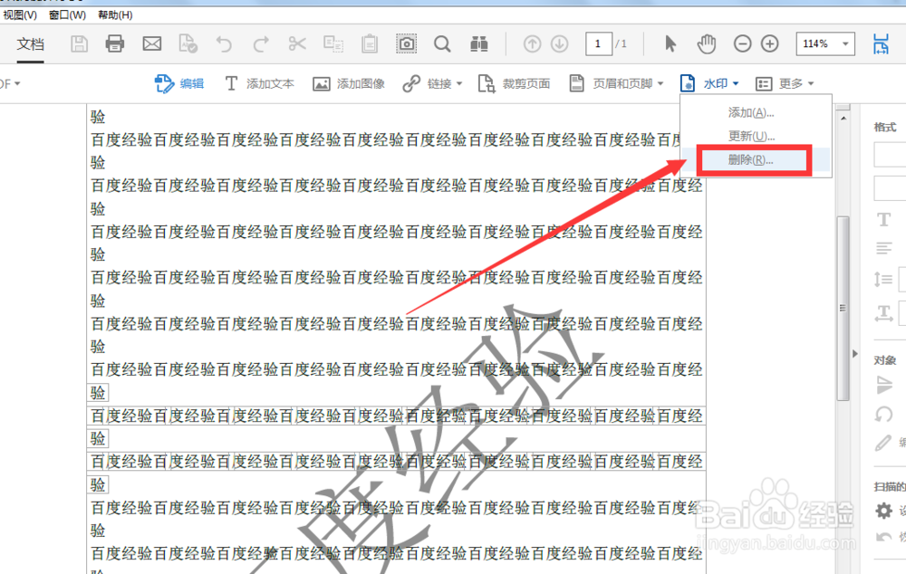Choose Add (添加) in watermark menu
Viewport: 906px width, 574px height.
coord(750,112)
